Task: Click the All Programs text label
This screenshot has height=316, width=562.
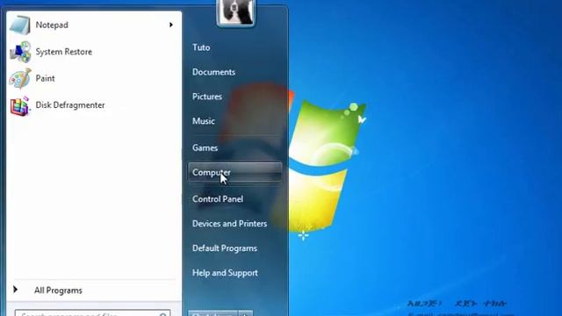Action: tap(58, 291)
